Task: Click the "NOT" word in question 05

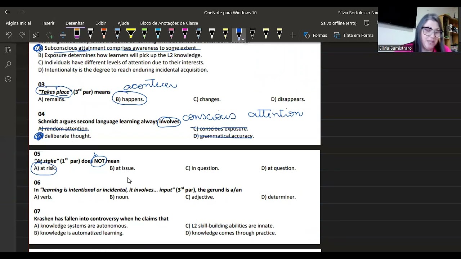Action: pos(99,161)
